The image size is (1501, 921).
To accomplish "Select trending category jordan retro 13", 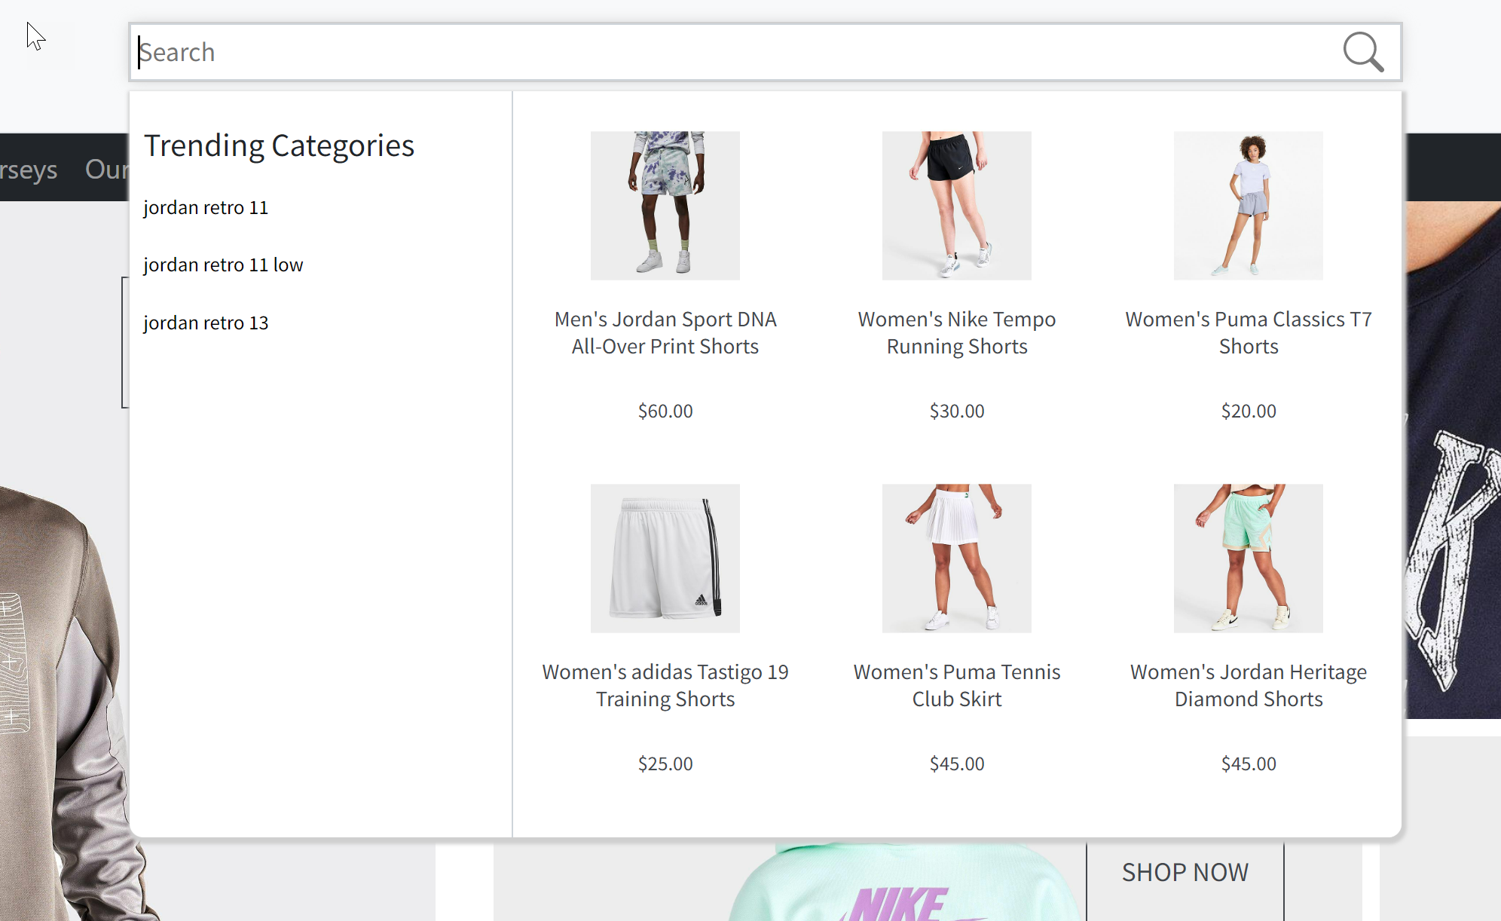I will [x=206, y=323].
